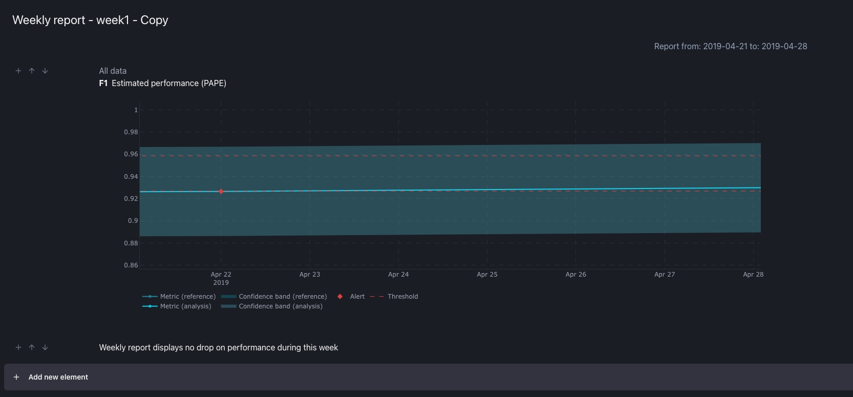Toggle the Alert legend entry
Screen dimensions: 853x397
pos(357,297)
